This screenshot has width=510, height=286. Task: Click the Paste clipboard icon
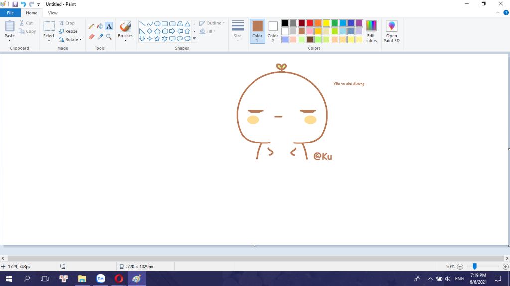tap(10, 26)
